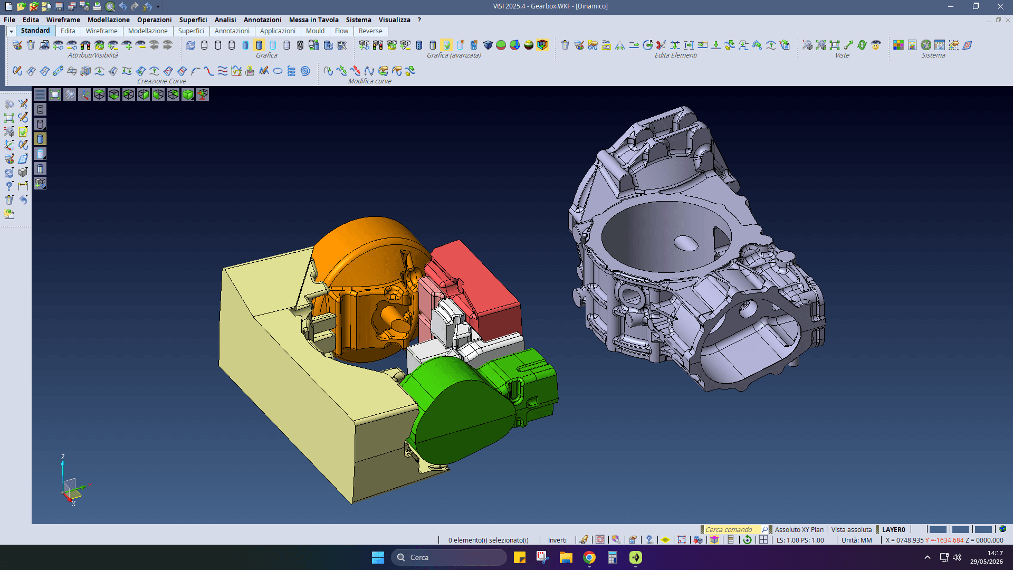Click the undo arrow icon in left sidebar

[x=23, y=199]
